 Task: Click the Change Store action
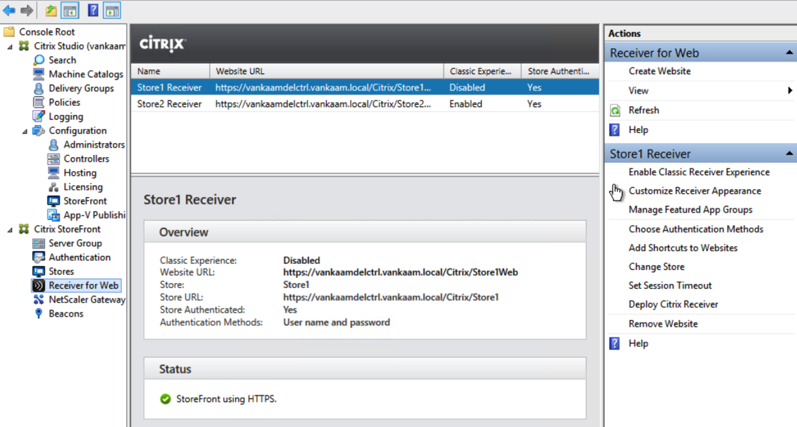[656, 267]
